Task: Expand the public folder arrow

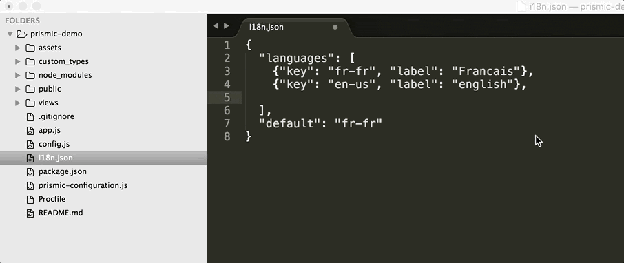Action: pyautogui.click(x=17, y=89)
